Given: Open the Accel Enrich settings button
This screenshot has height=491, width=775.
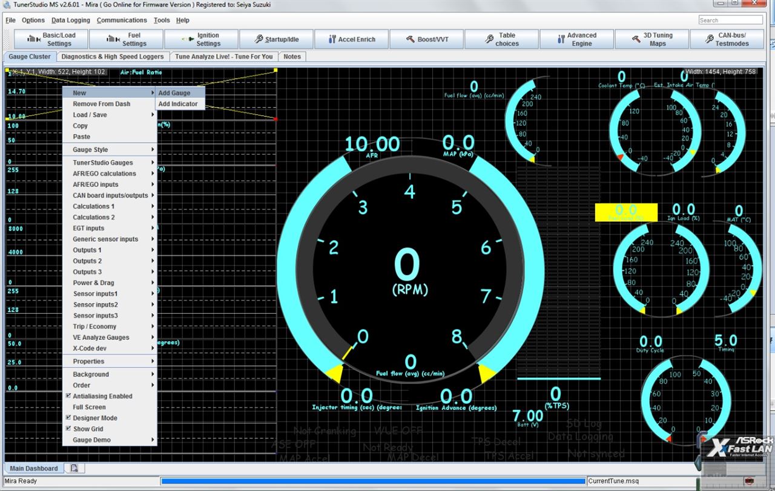Looking at the screenshot, I should click(x=351, y=39).
